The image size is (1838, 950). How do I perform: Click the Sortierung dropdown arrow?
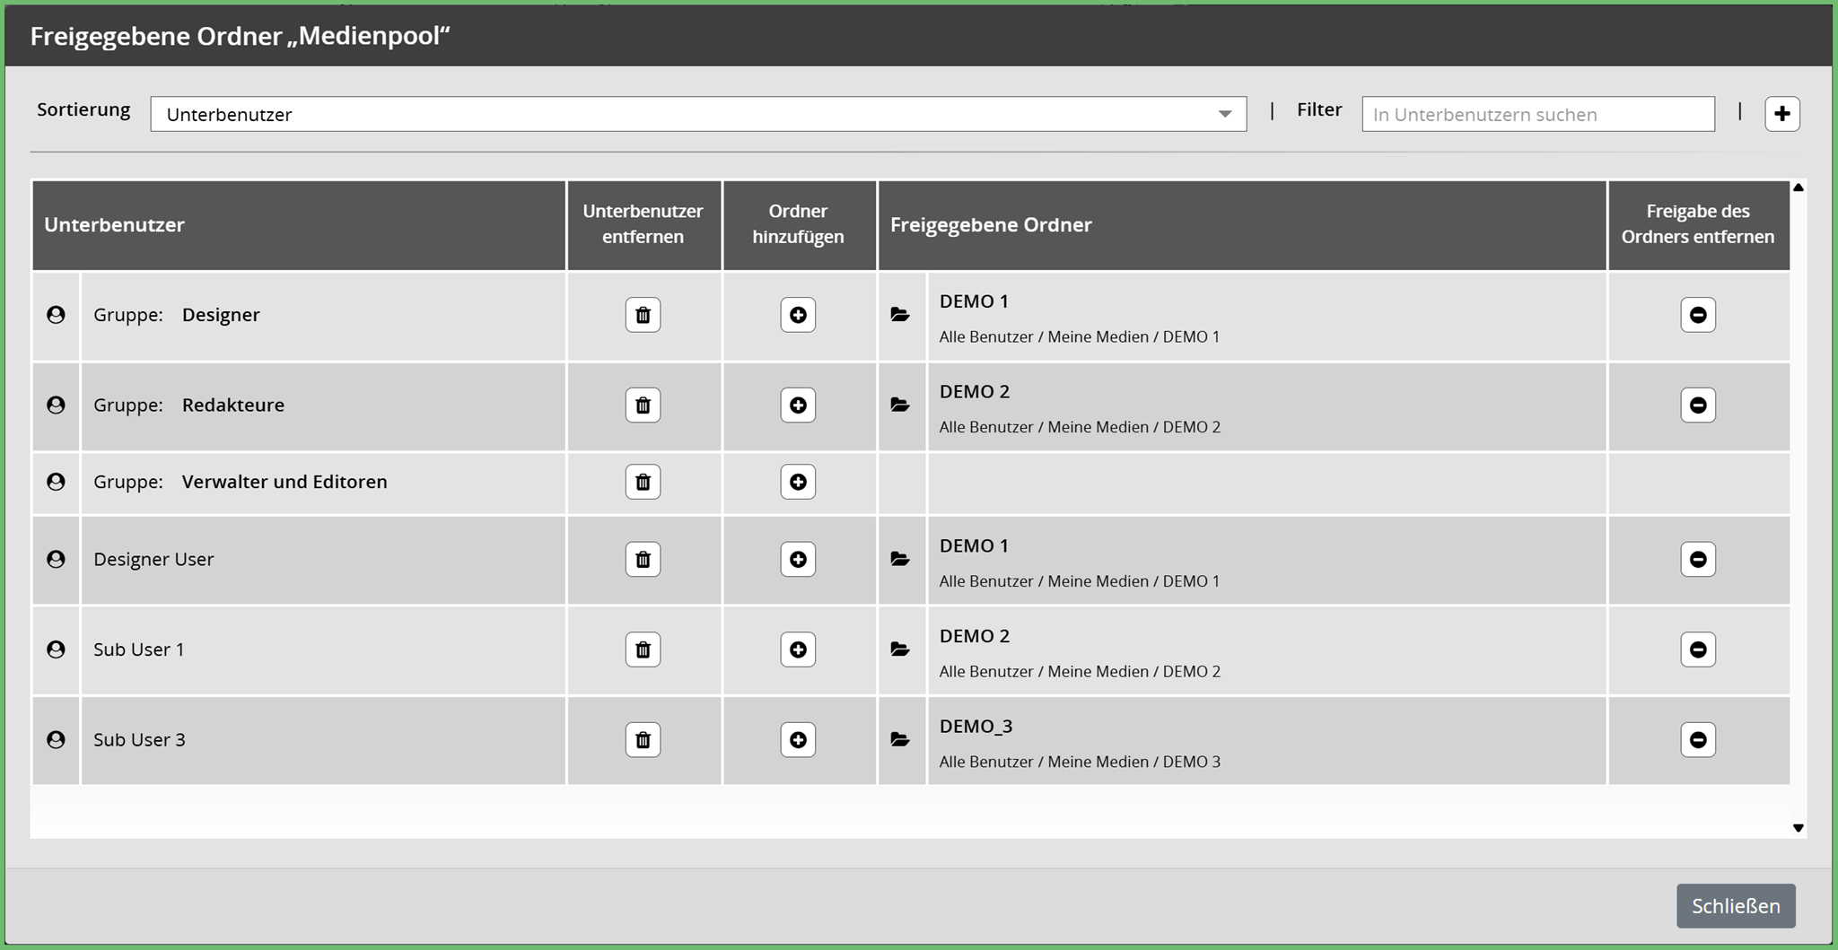tap(1224, 114)
